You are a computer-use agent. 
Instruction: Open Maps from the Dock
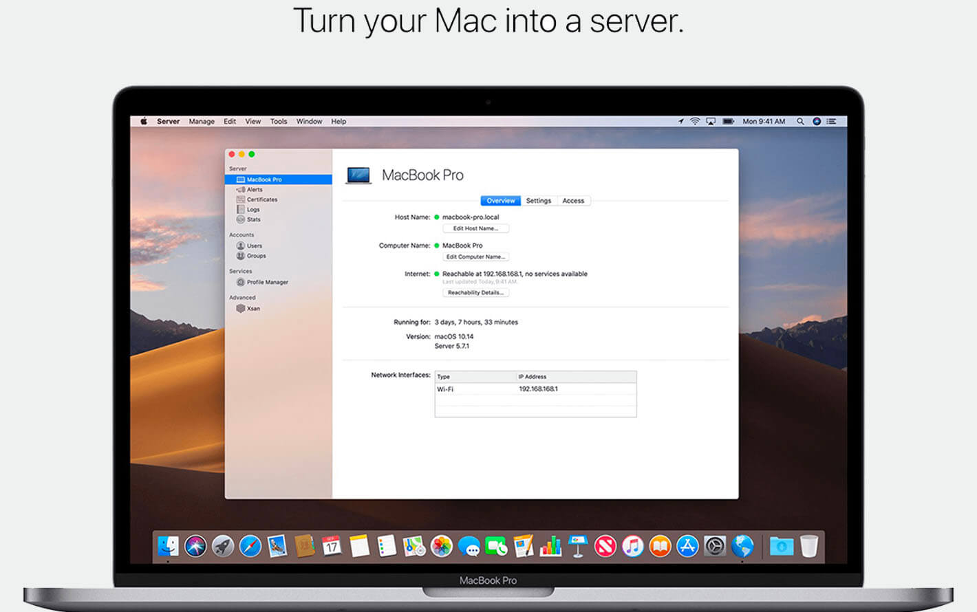[414, 547]
